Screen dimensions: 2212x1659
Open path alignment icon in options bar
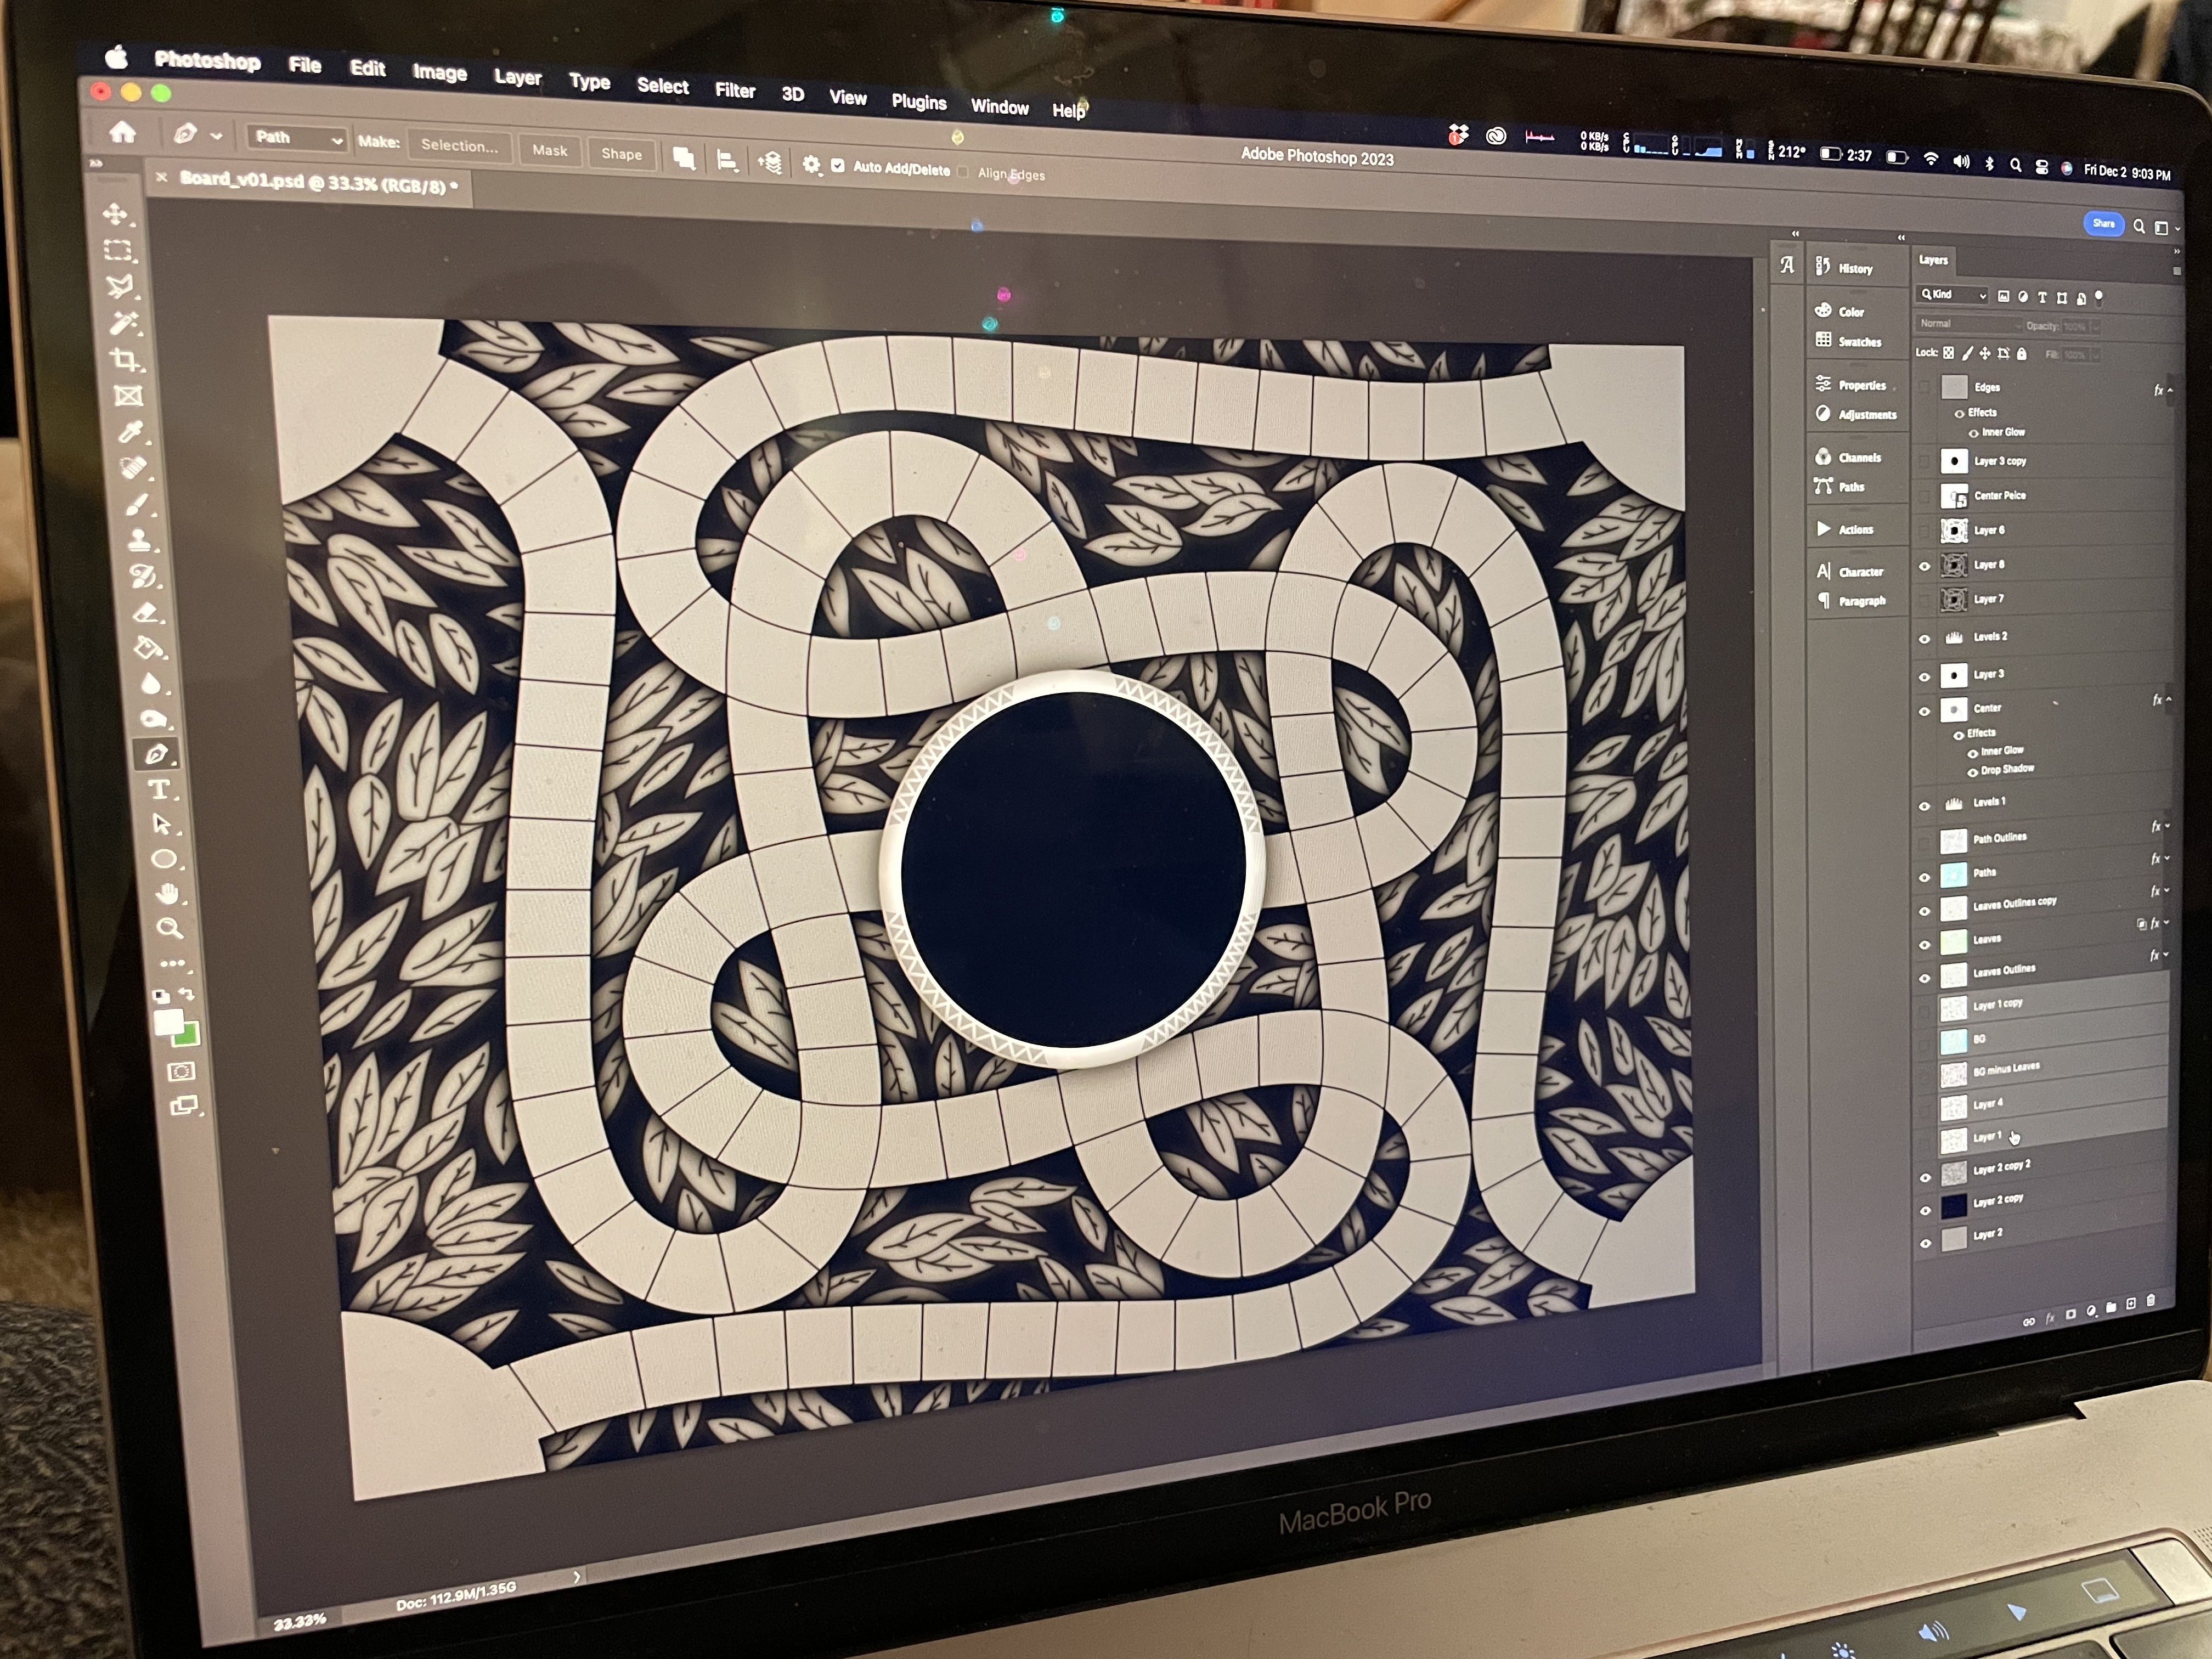point(728,160)
